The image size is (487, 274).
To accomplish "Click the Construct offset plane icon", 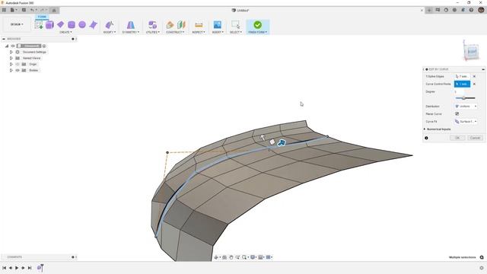I will pyautogui.click(x=170, y=24).
